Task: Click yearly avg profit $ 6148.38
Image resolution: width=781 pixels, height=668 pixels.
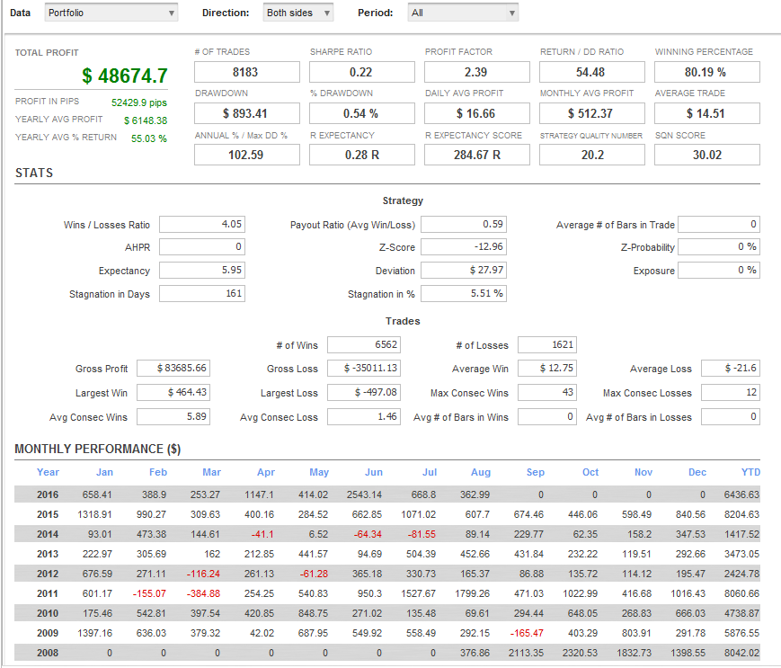Action: [146, 120]
